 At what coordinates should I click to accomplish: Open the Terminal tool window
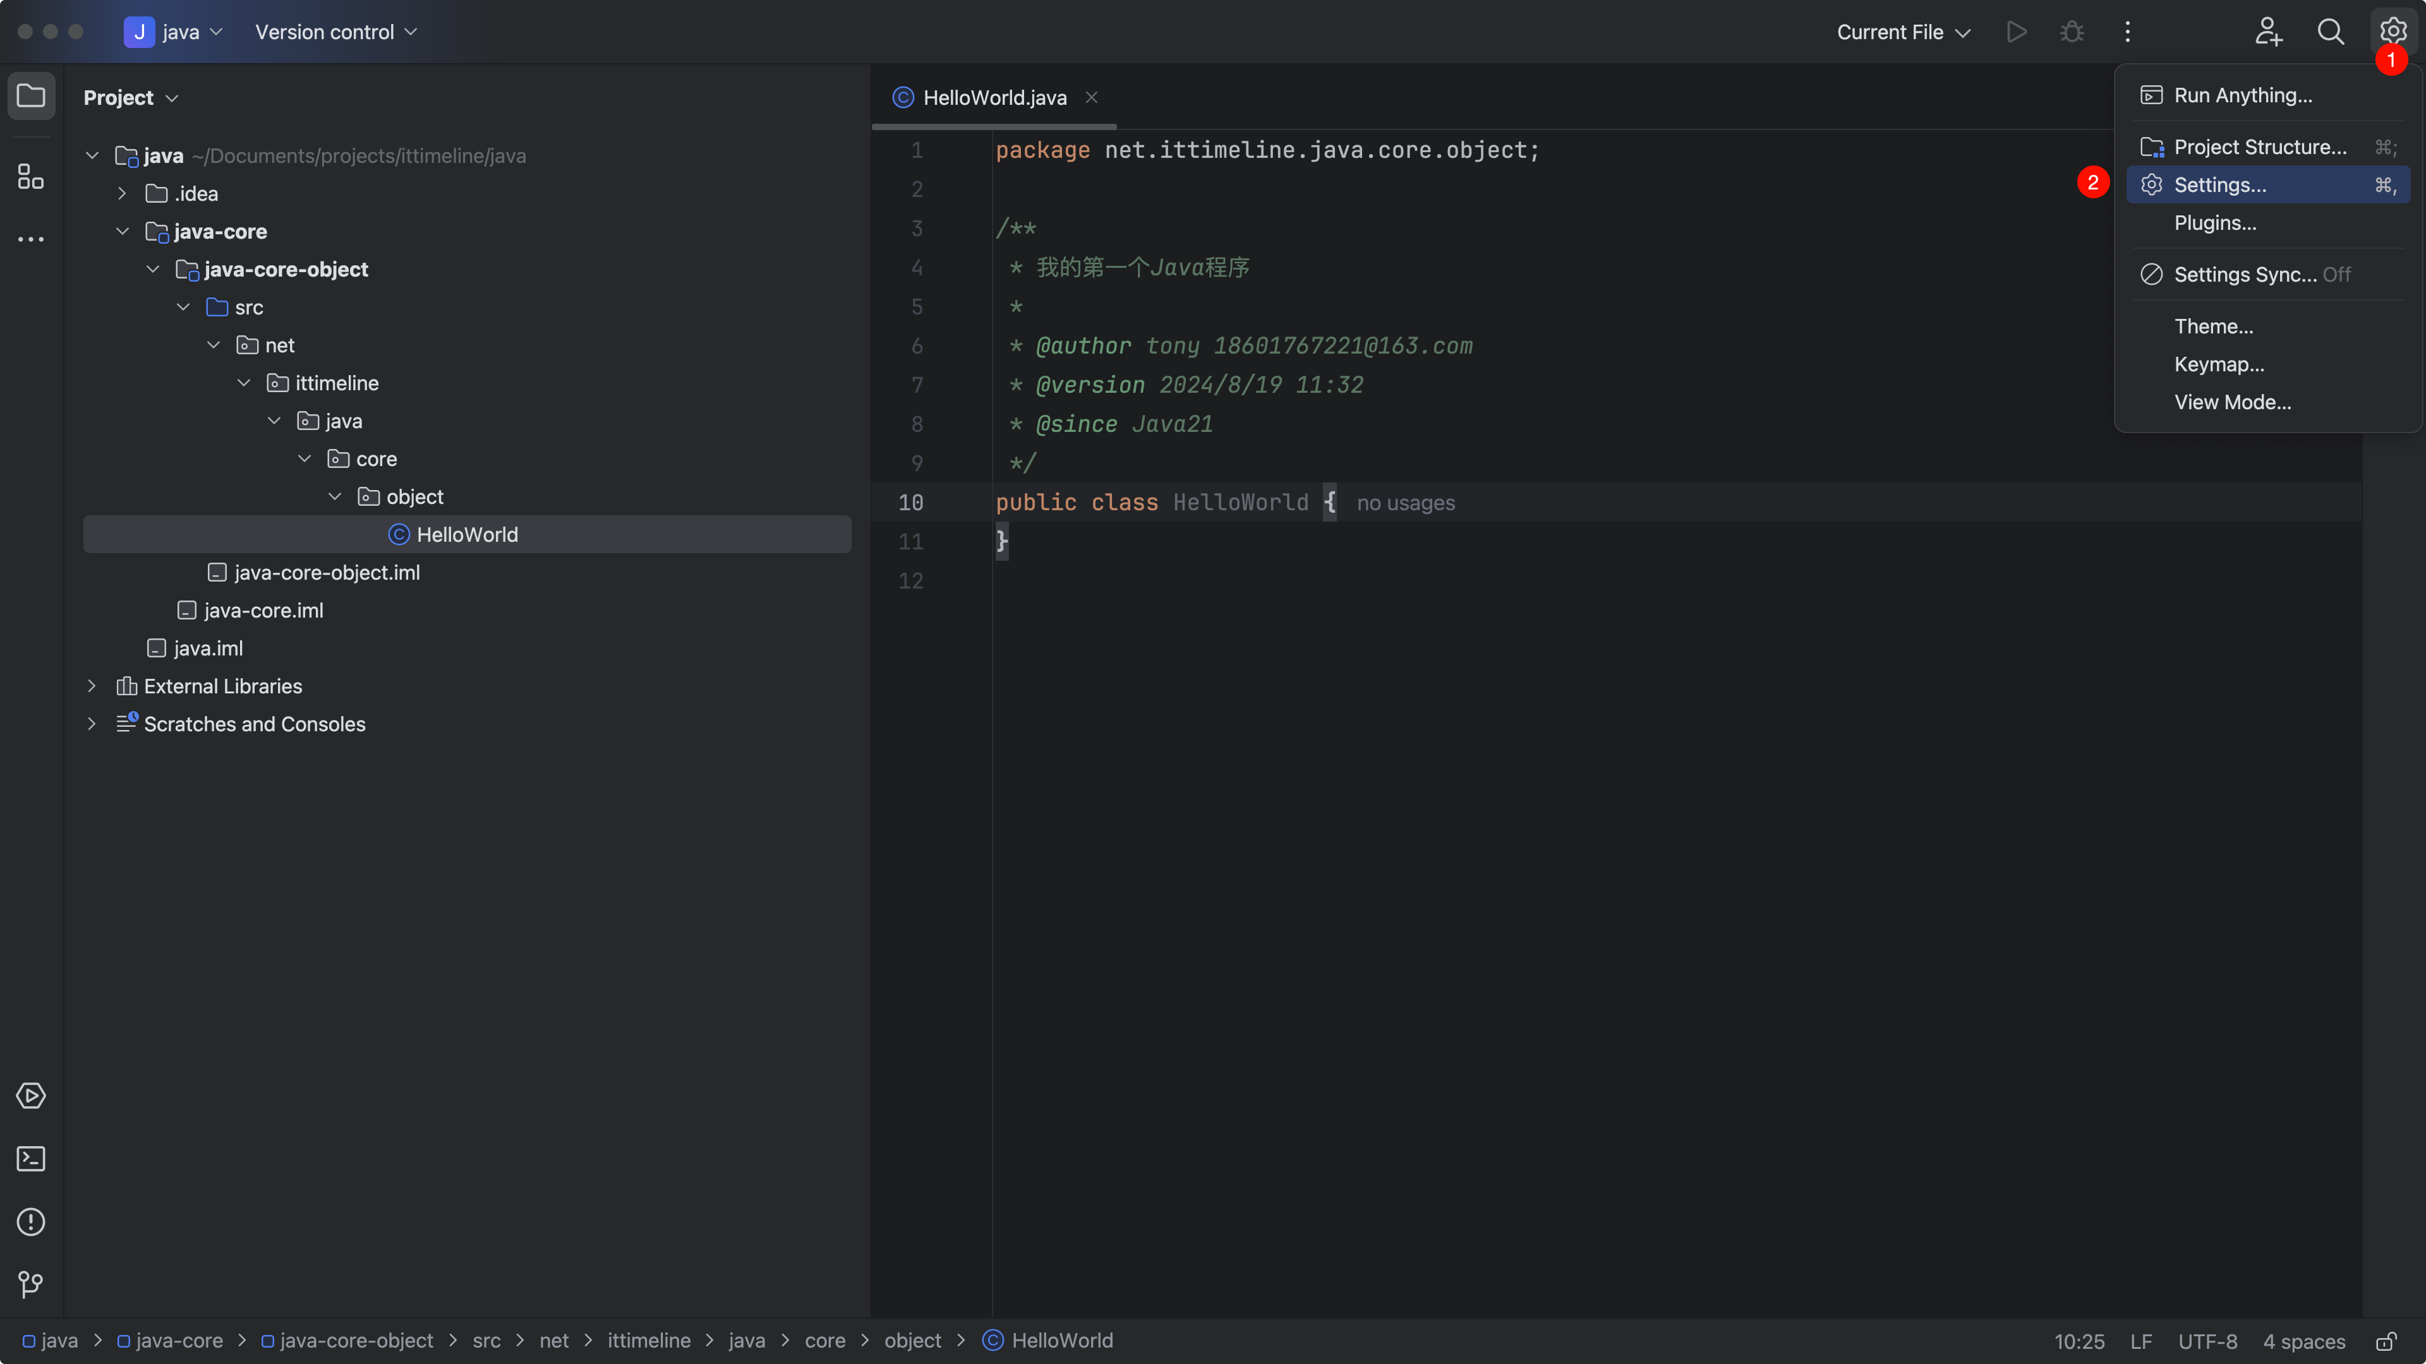(x=30, y=1159)
